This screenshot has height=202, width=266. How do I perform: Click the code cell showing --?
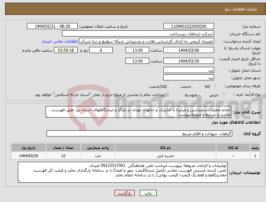(x=233, y=156)
